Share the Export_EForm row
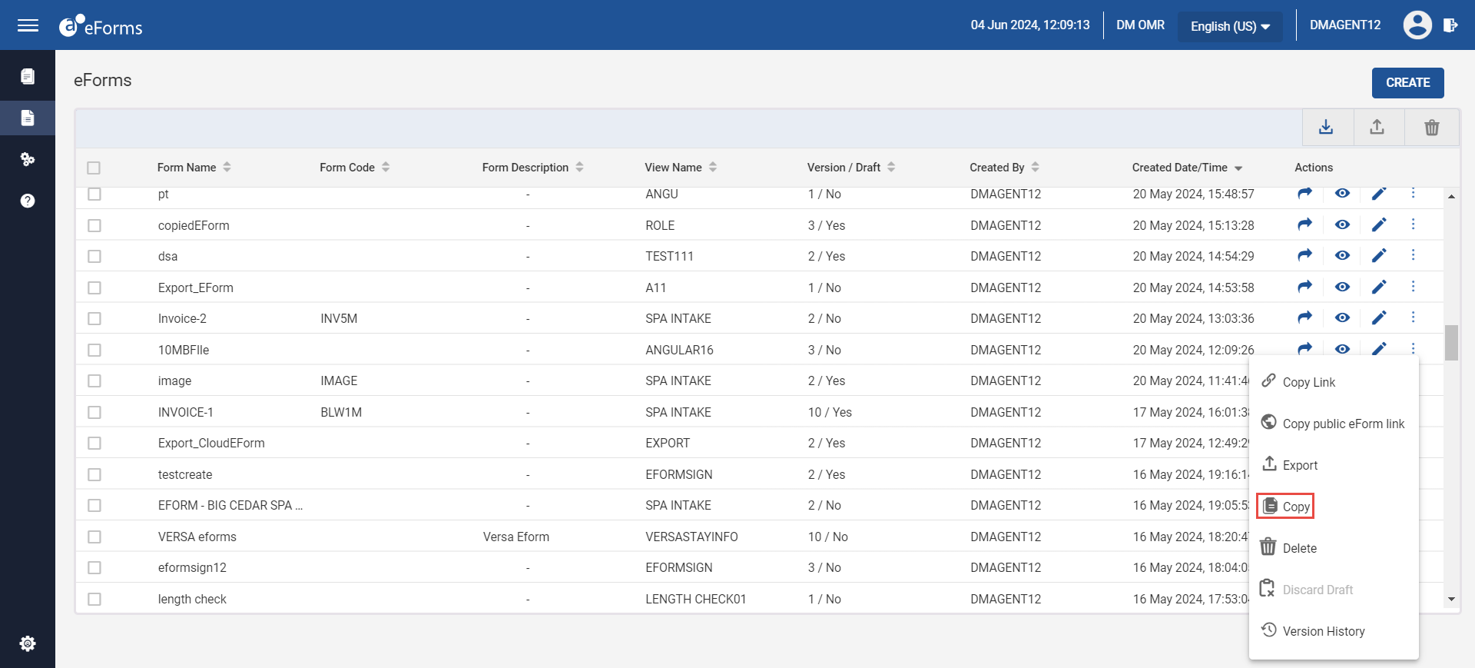The height and width of the screenshot is (668, 1475). tap(1304, 287)
